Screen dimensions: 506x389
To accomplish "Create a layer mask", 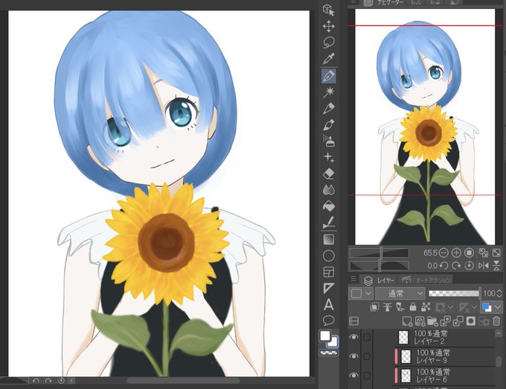I will tap(471, 321).
